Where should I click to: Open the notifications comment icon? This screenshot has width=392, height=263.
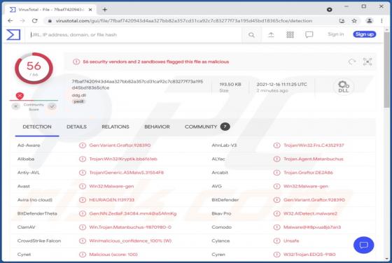309,35
